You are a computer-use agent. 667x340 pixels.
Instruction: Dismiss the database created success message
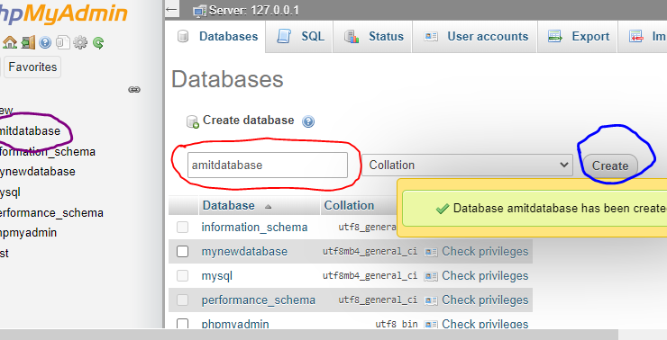tap(535, 208)
